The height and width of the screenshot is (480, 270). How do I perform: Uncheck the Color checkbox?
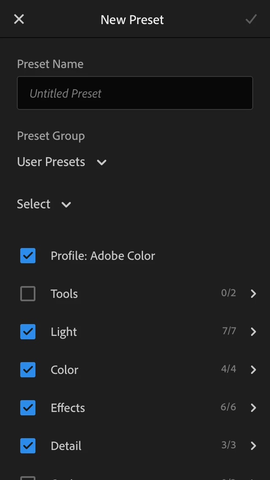tap(28, 370)
